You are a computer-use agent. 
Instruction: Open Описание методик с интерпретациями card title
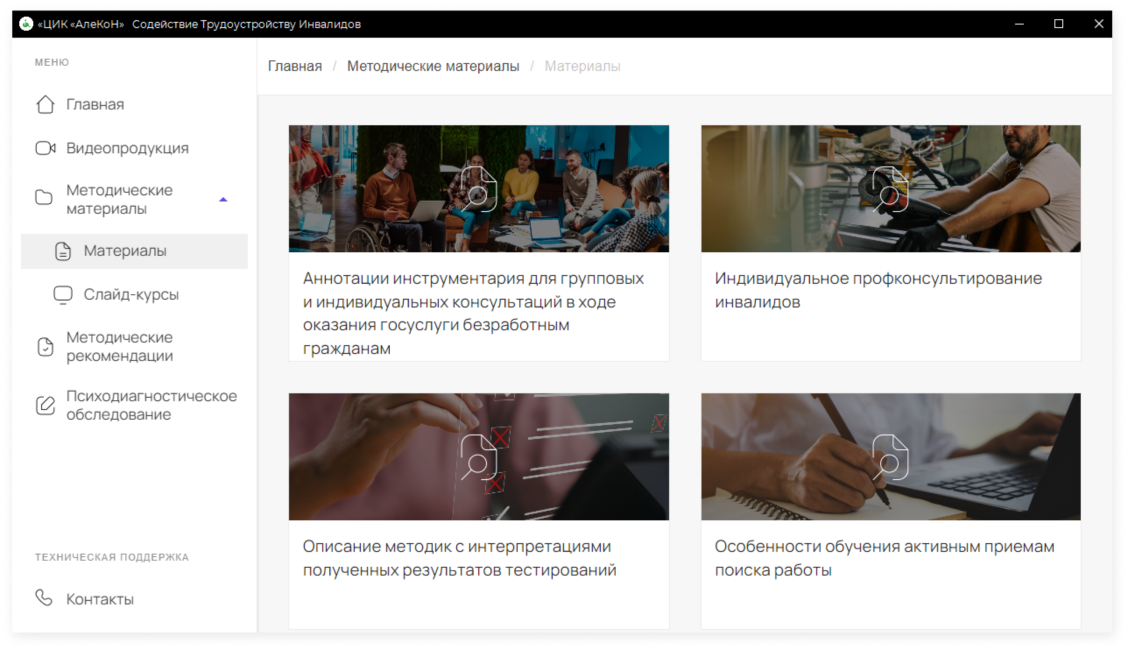point(459,558)
